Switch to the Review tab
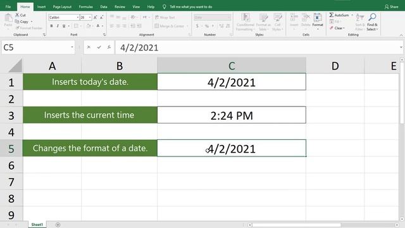This screenshot has width=405, height=228. coord(120,7)
